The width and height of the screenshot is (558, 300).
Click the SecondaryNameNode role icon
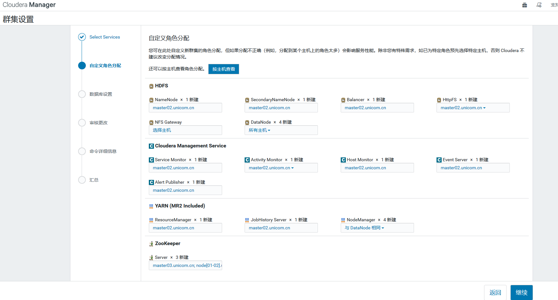[x=247, y=100]
